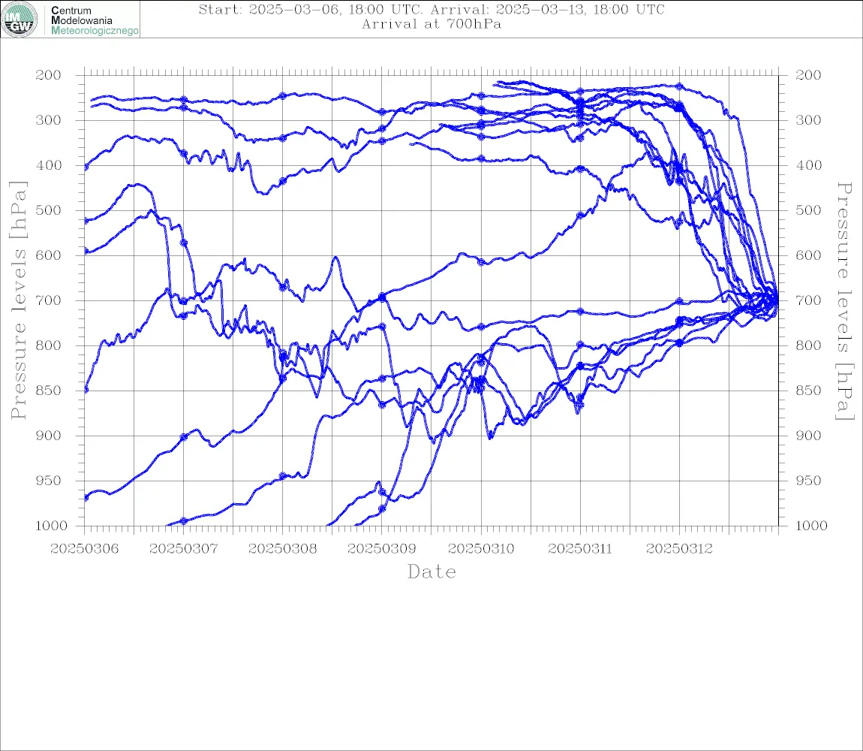Click the x-axis label 20250311
Screen dimensions: 863x751
[580, 549]
